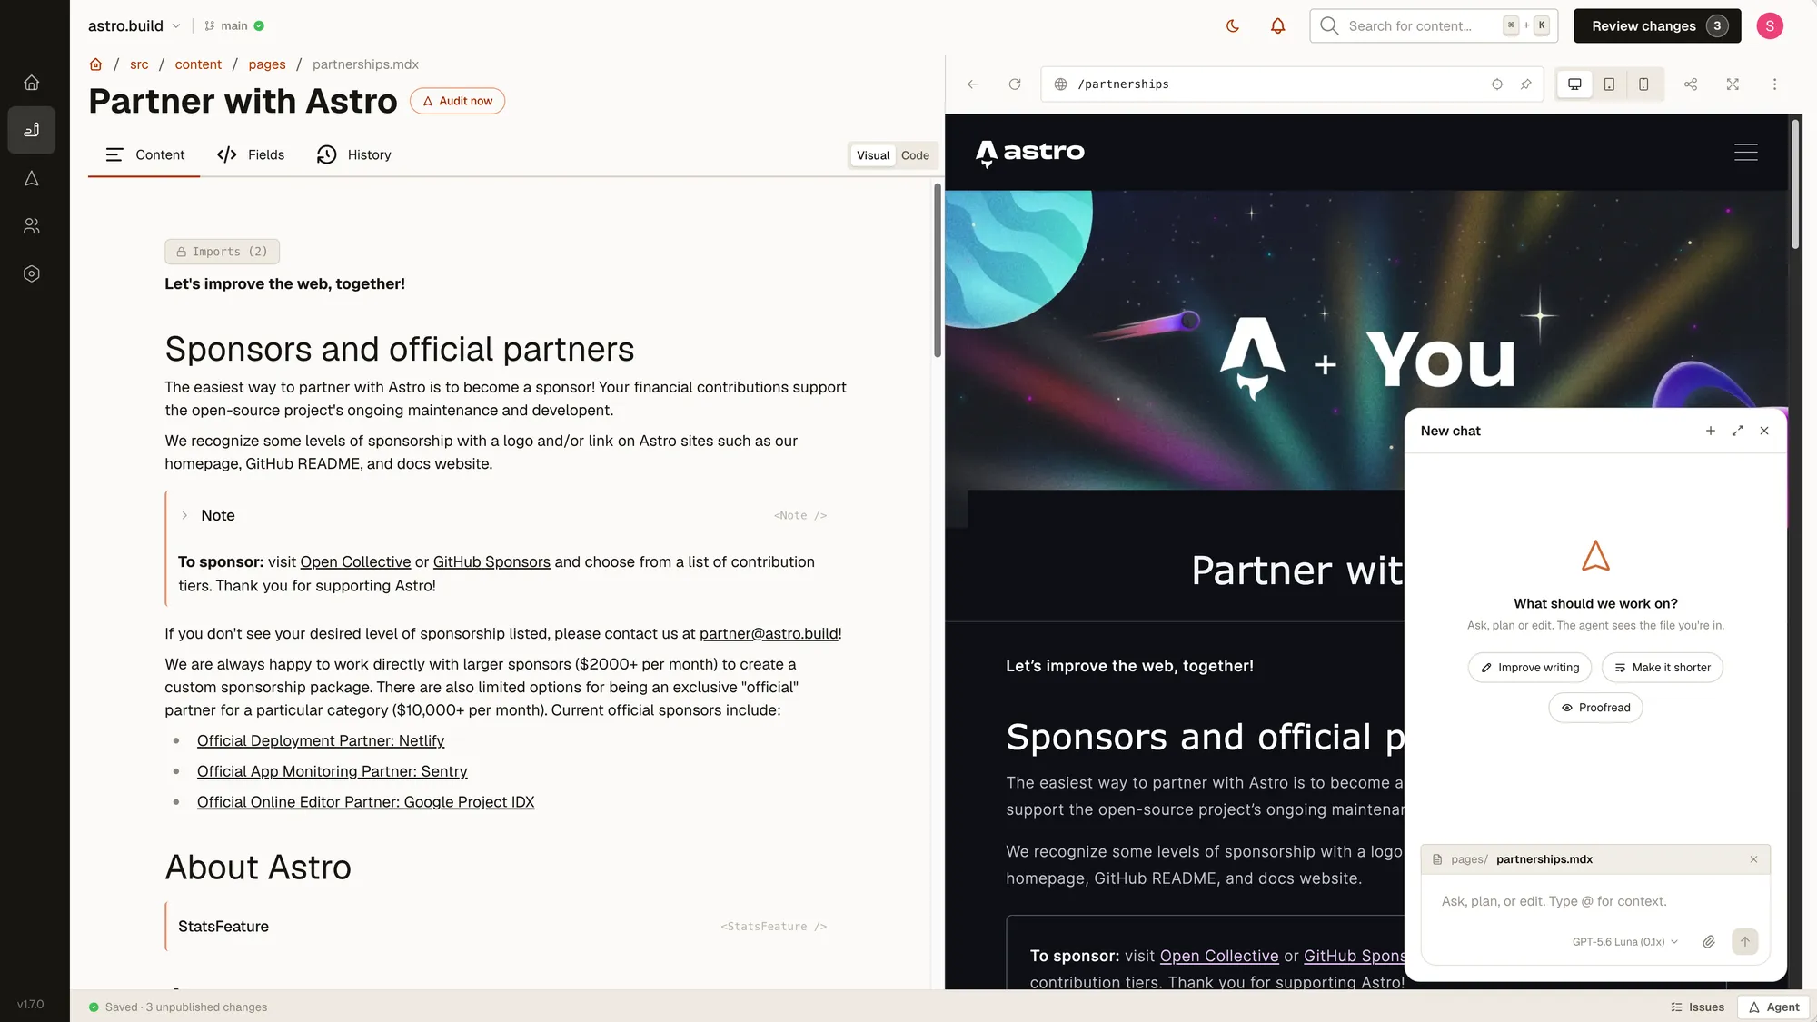Click the content breadcrumb

pos(198,64)
